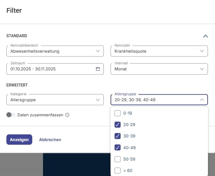The width and height of the screenshot is (215, 176).
Task: Check the 0-19 age group option
Action: (118, 113)
